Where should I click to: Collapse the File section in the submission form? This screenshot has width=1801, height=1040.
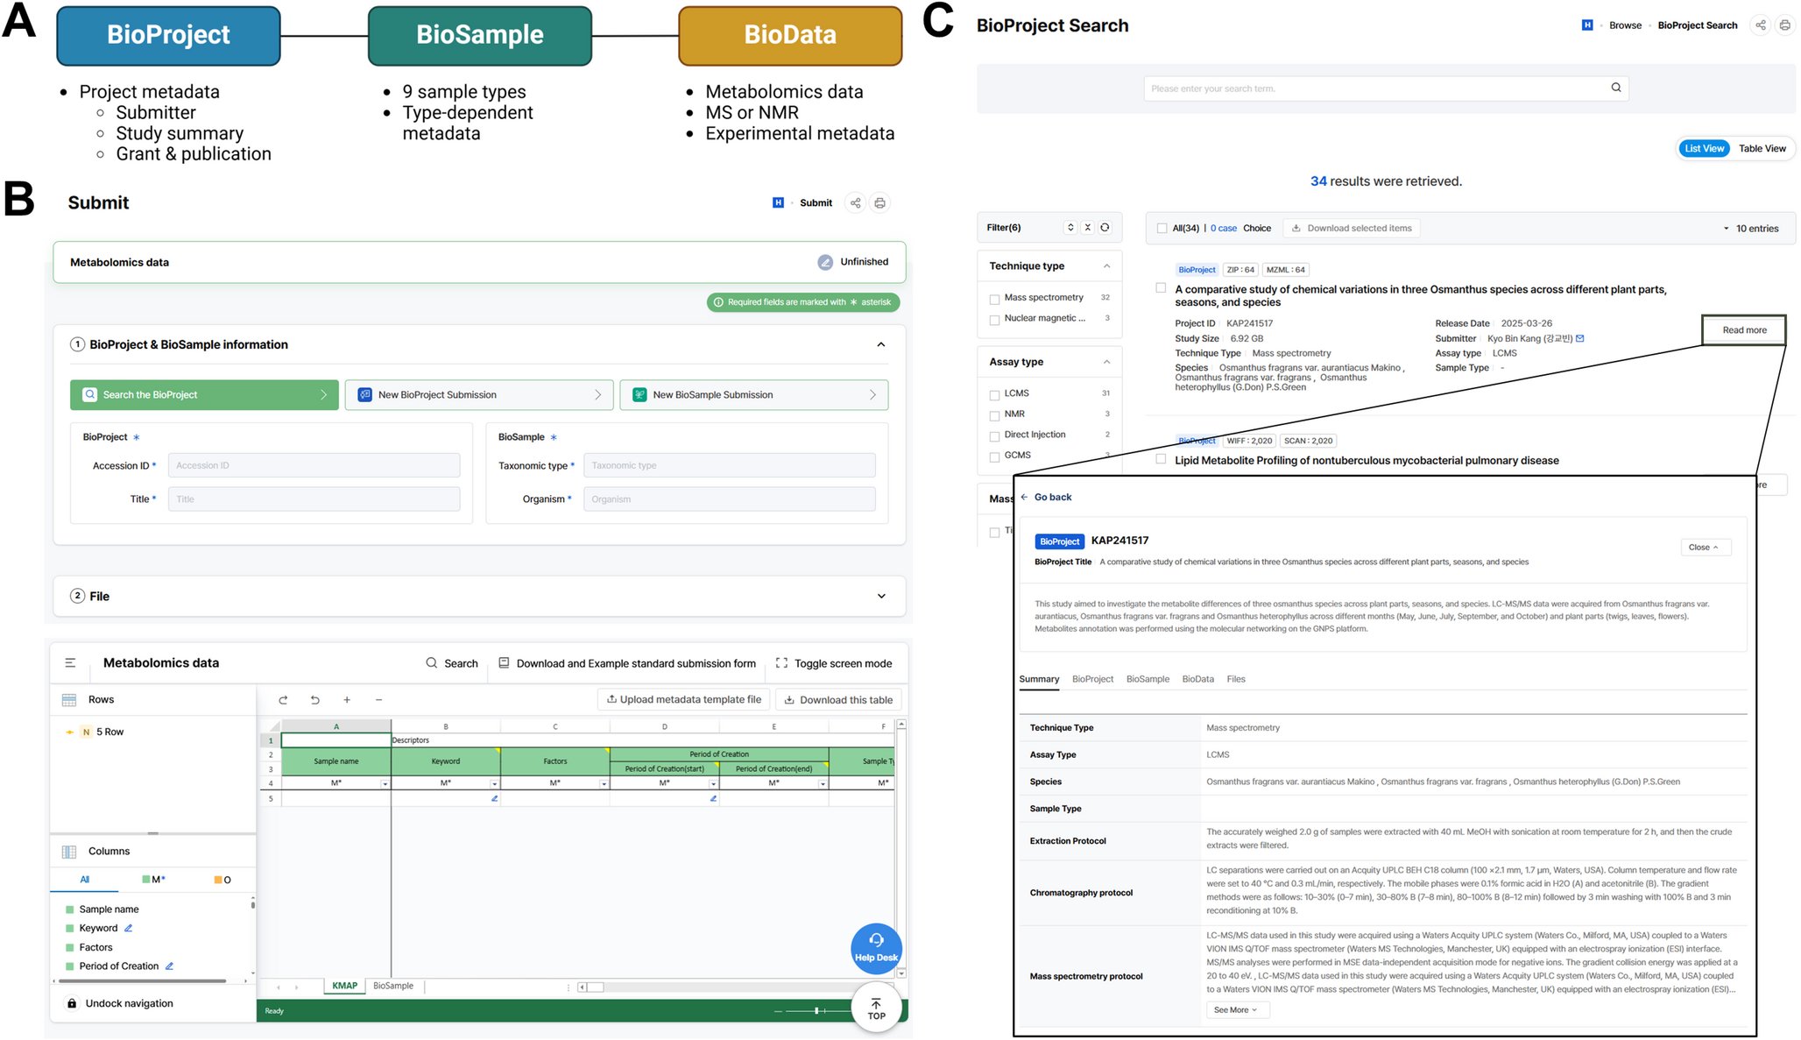click(881, 596)
